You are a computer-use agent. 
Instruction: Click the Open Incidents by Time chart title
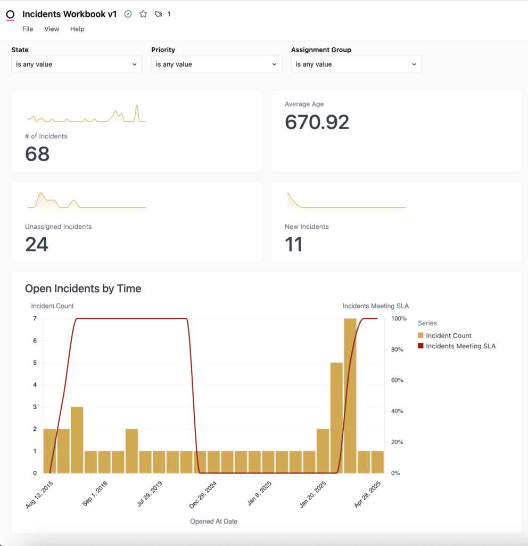click(x=82, y=288)
